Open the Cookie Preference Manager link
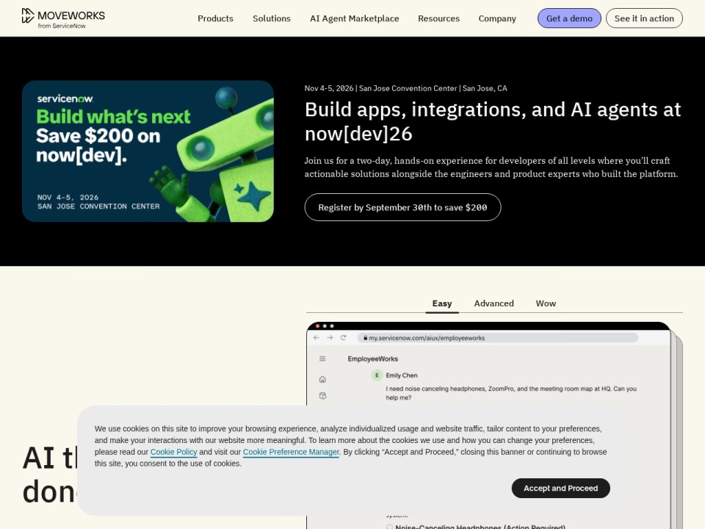The height and width of the screenshot is (529, 705). [x=291, y=452]
